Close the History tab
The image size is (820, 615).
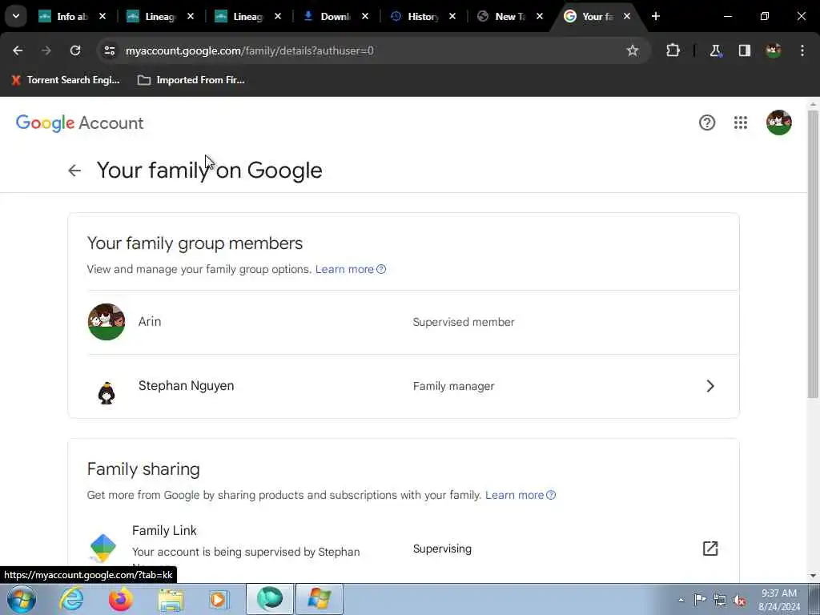[x=452, y=17]
